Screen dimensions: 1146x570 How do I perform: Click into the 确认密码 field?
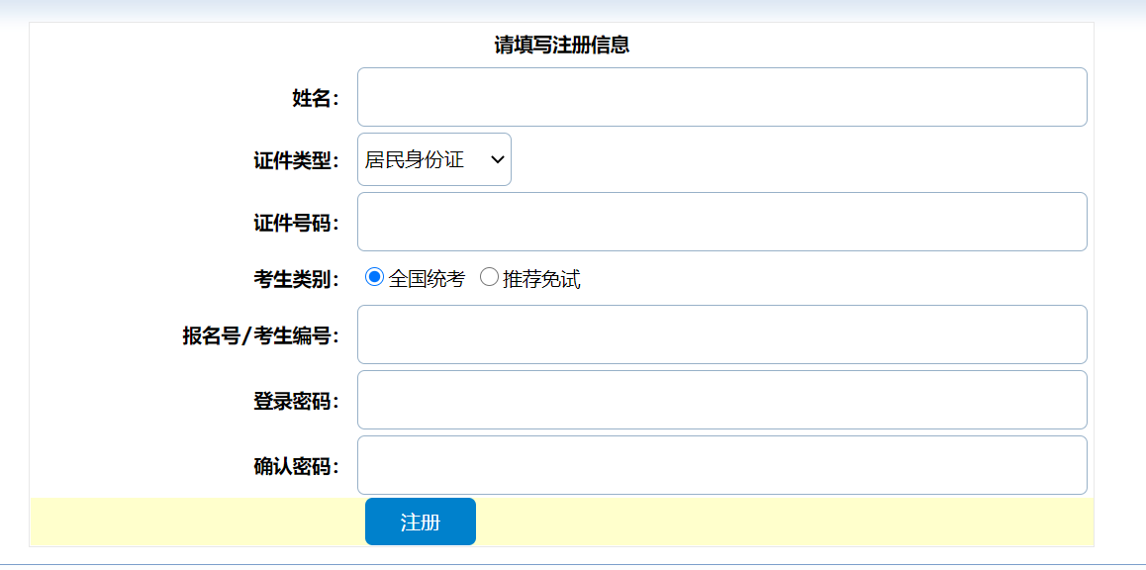(721, 465)
